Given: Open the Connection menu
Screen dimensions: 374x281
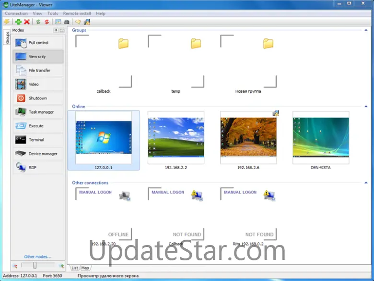Looking at the screenshot, I should coord(16,13).
